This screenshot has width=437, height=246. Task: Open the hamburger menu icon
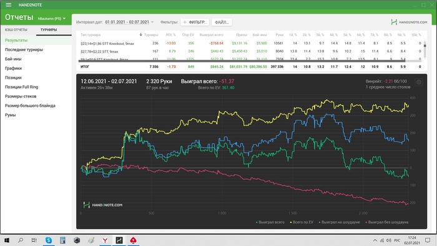coord(8,5)
